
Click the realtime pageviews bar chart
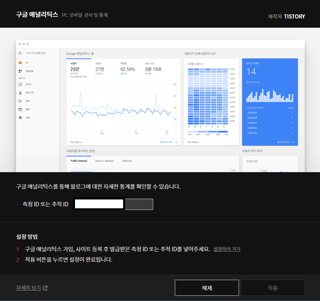[x=270, y=96]
